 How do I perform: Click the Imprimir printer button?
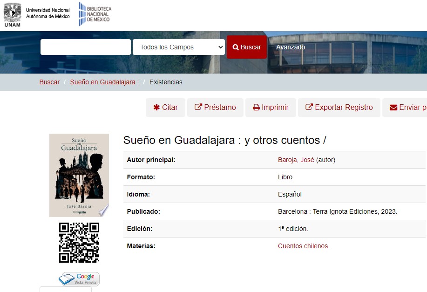(271, 108)
